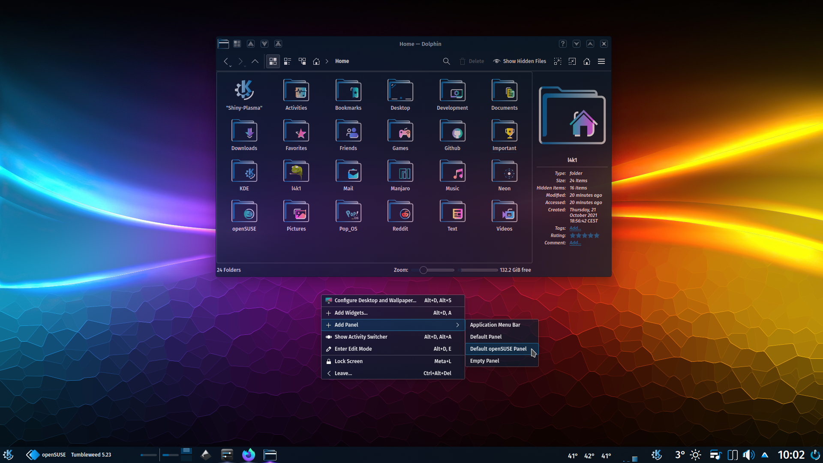The height and width of the screenshot is (463, 823).
Task: Select the Music folder
Action: (452, 175)
